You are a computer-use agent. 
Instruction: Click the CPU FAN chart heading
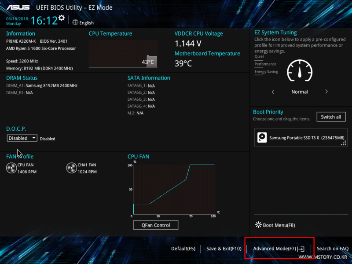coord(138,157)
